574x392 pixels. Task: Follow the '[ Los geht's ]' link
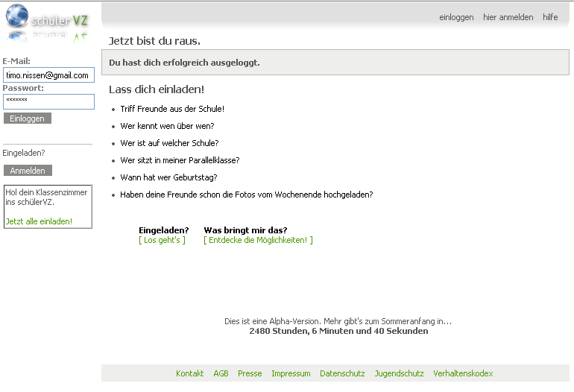coord(163,240)
